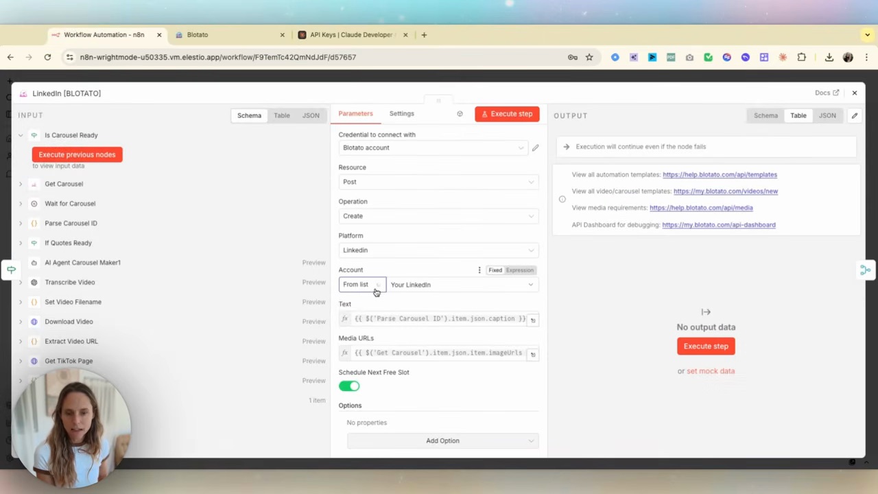The height and width of the screenshot is (494, 878).
Task: Click the browser address bar URL
Action: (x=217, y=58)
